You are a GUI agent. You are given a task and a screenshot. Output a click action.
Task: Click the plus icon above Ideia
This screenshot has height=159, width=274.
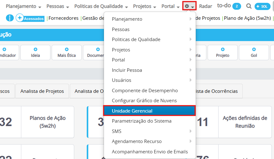click(x=35, y=49)
